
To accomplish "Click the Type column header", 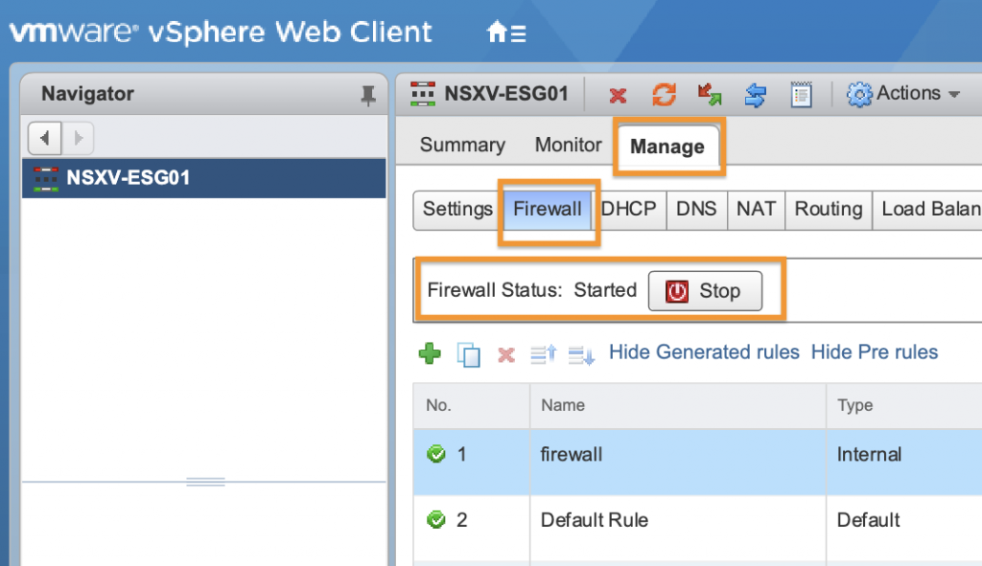I will click(x=904, y=405).
